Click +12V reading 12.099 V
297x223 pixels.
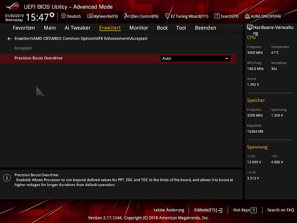point(254,162)
